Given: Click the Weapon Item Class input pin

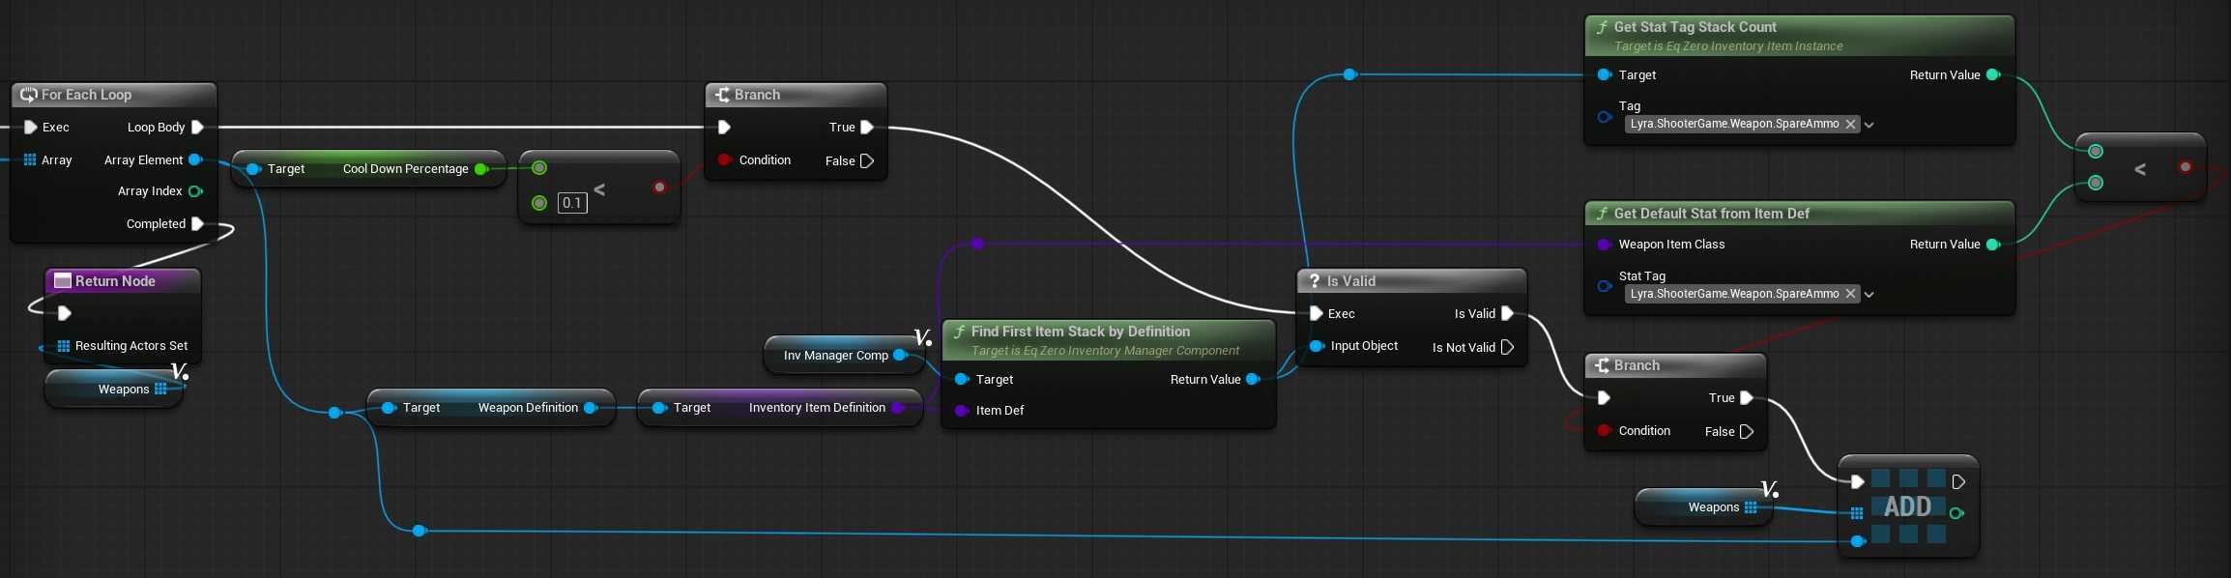Looking at the screenshot, I should click(1605, 245).
